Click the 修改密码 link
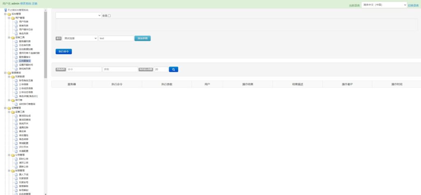421x195 pixels. point(25,3)
